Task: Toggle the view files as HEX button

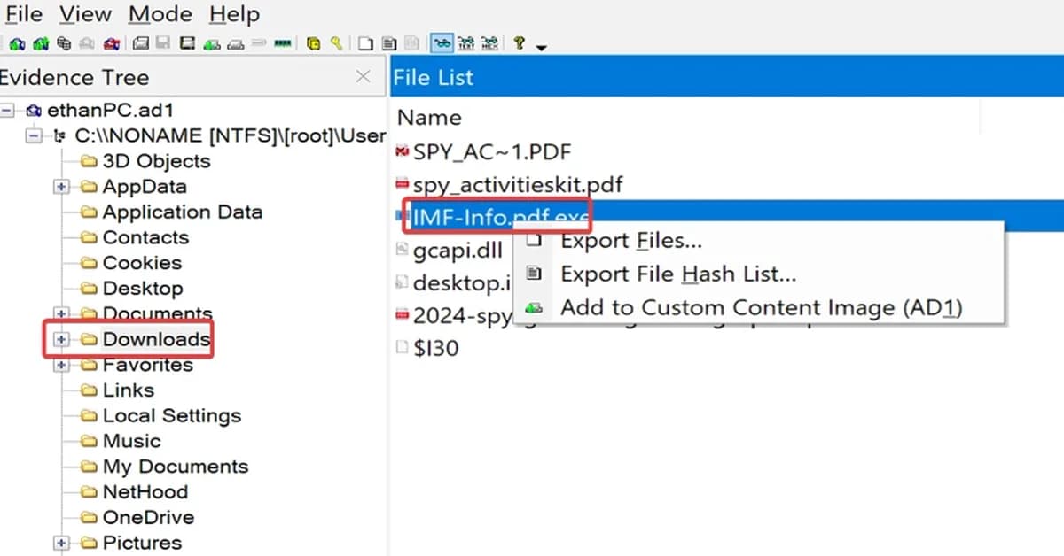Action: click(488, 43)
